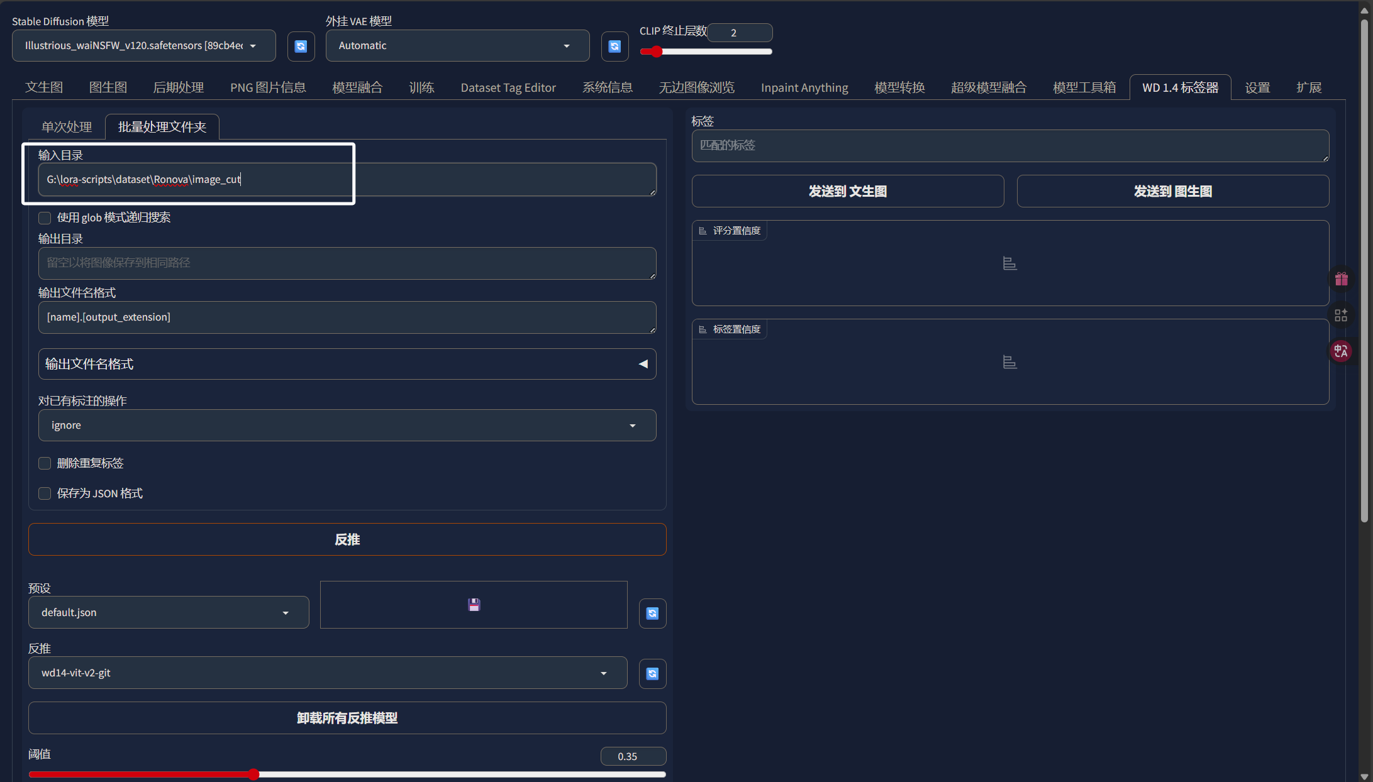The image size is (1373, 782).
Task: Open the grid-plus widget icon on right edge
Action: [x=1341, y=315]
